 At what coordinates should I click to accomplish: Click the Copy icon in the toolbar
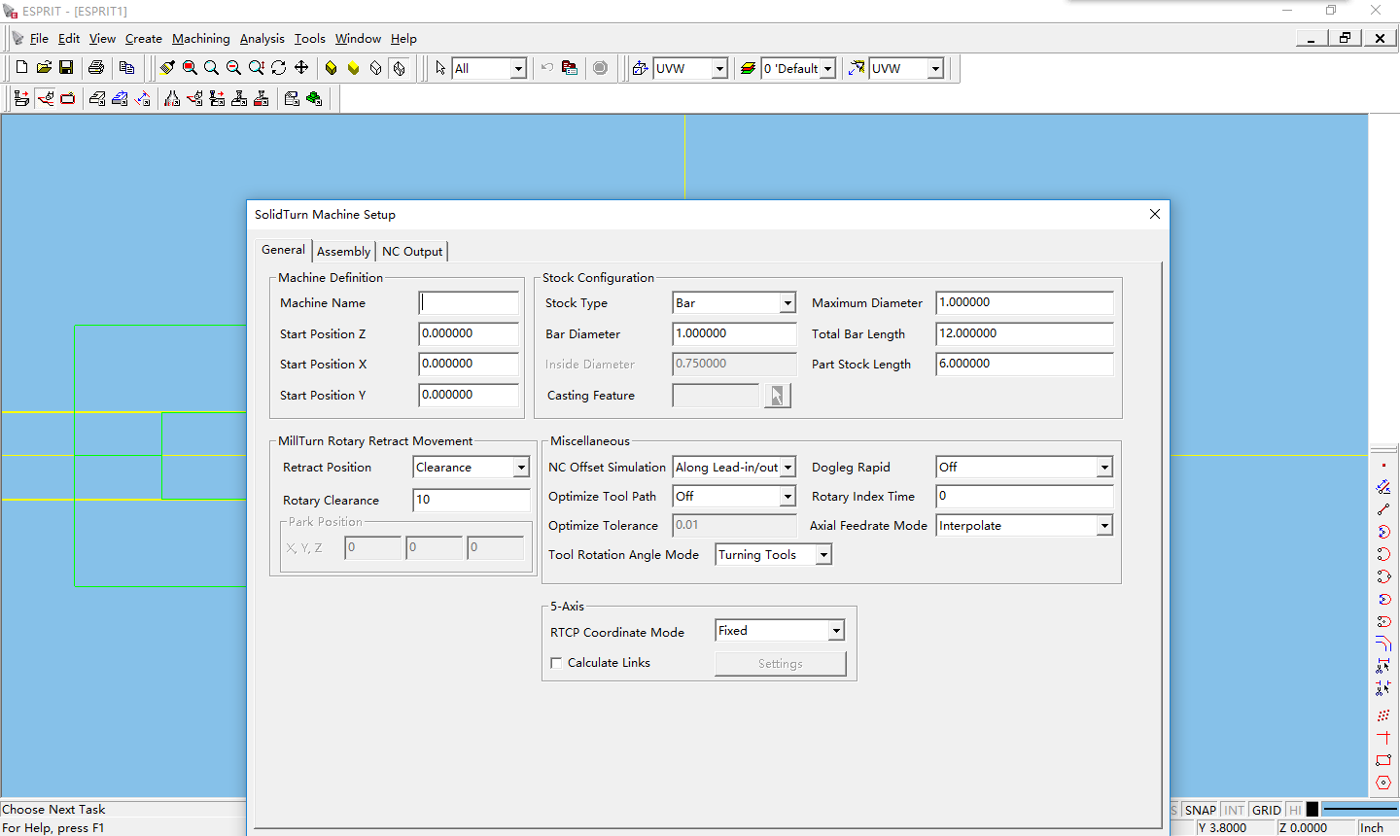pyautogui.click(x=126, y=68)
